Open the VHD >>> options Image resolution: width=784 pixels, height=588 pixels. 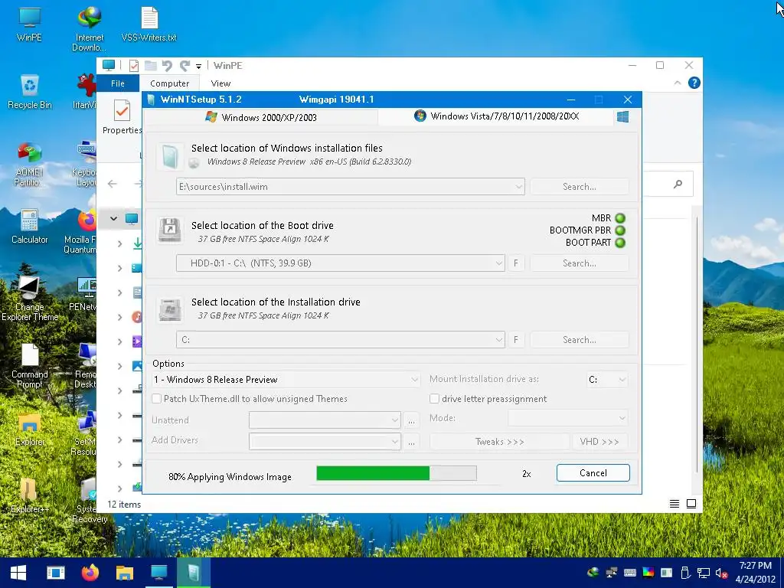coord(599,442)
